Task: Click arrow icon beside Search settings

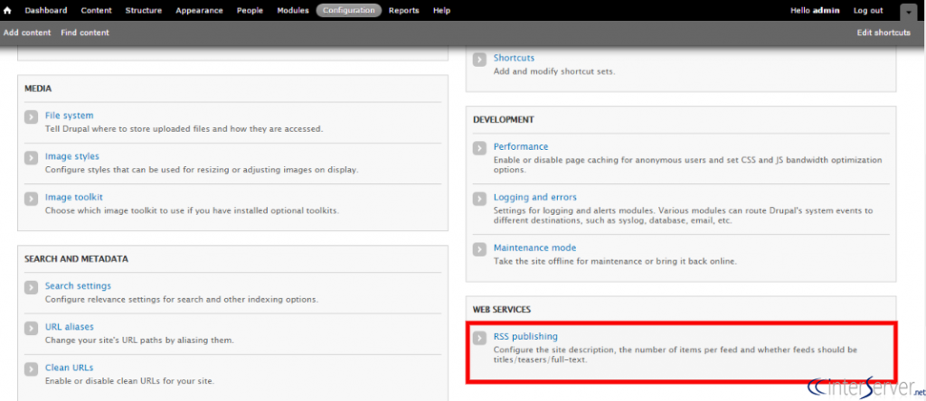Action: [32, 287]
